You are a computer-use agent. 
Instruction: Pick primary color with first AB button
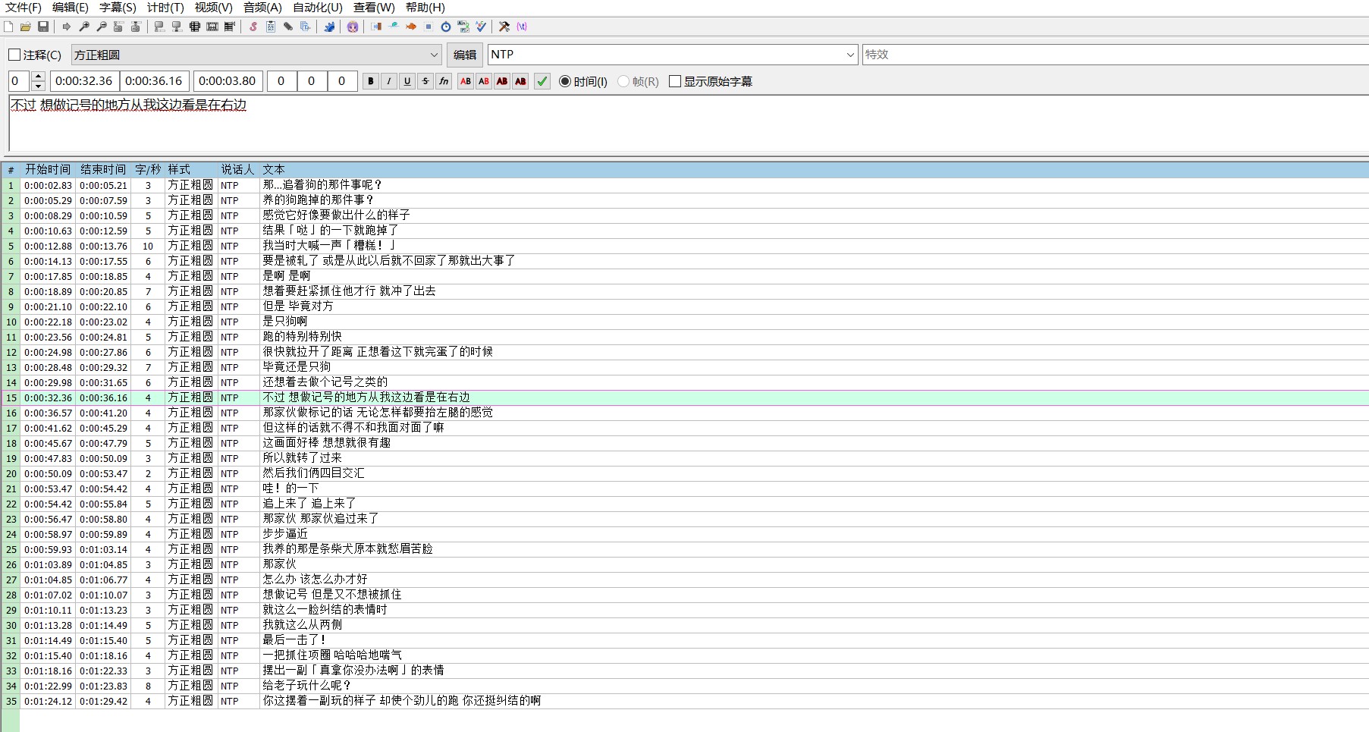point(466,81)
